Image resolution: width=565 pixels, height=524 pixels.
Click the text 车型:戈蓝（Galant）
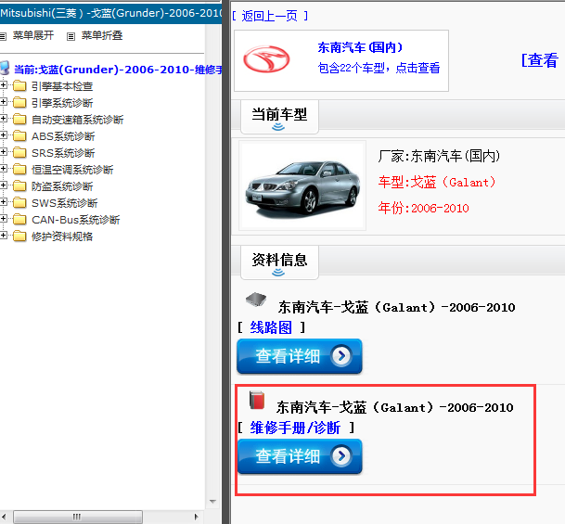coord(437,182)
